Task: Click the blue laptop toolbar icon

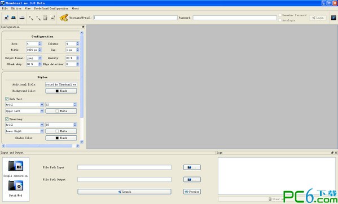Action: [x=14, y=17]
